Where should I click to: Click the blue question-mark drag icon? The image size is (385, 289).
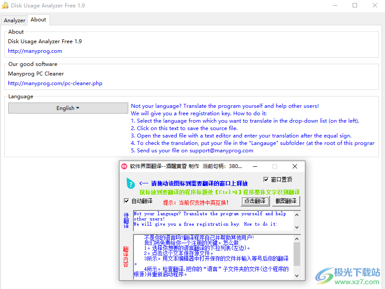[x=130, y=183]
